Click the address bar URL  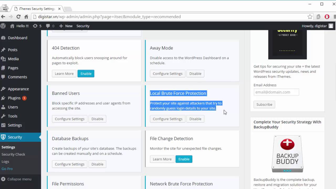tap(109, 17)
